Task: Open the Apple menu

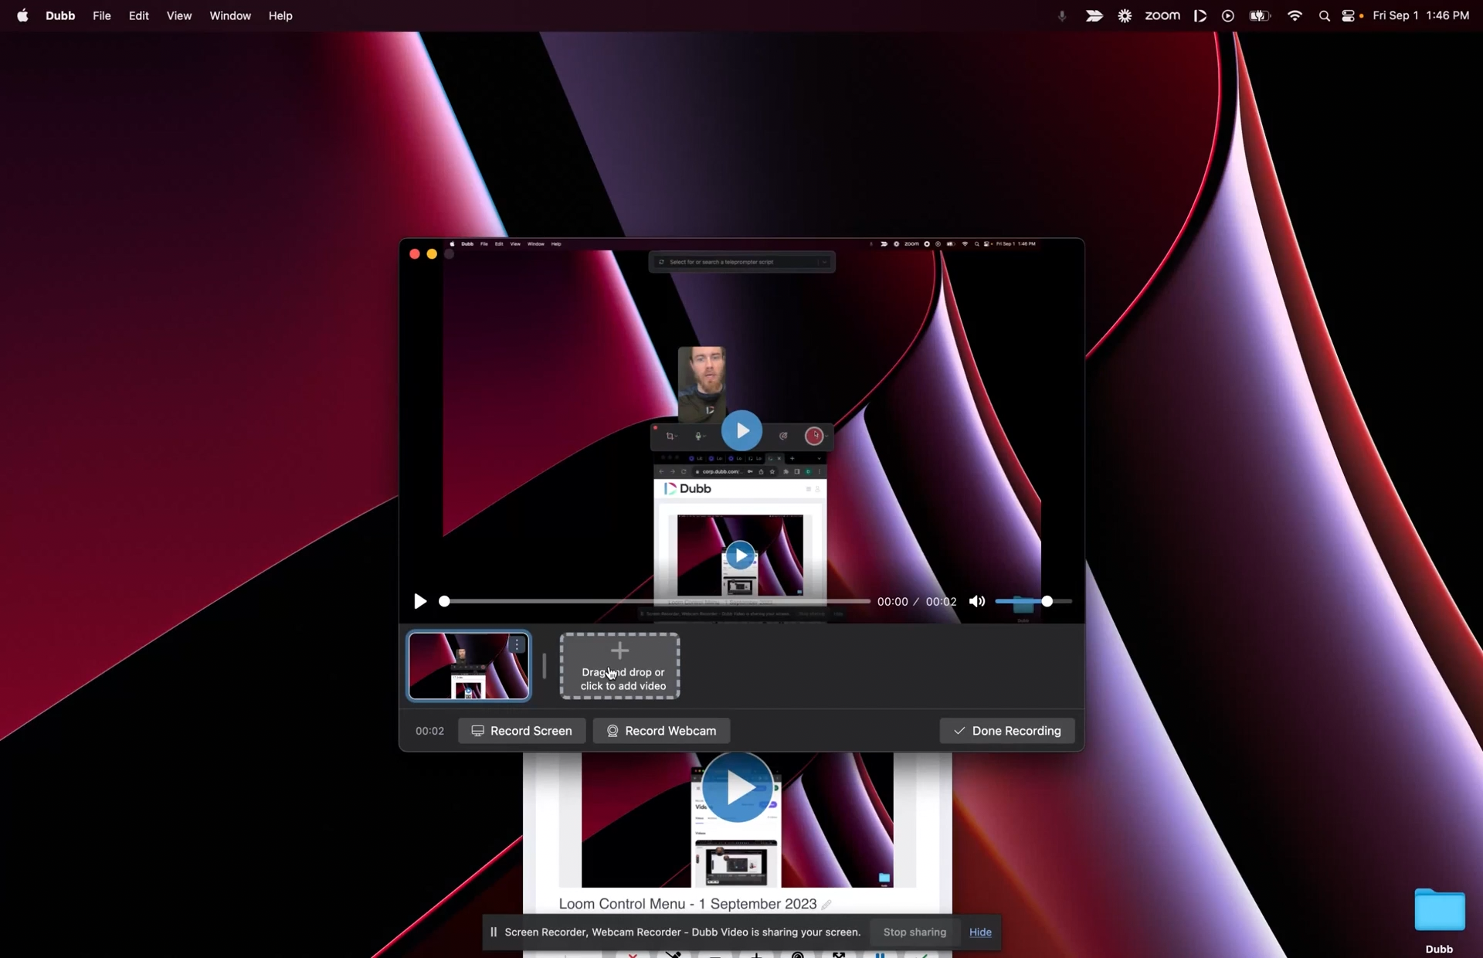Action: 22,15
